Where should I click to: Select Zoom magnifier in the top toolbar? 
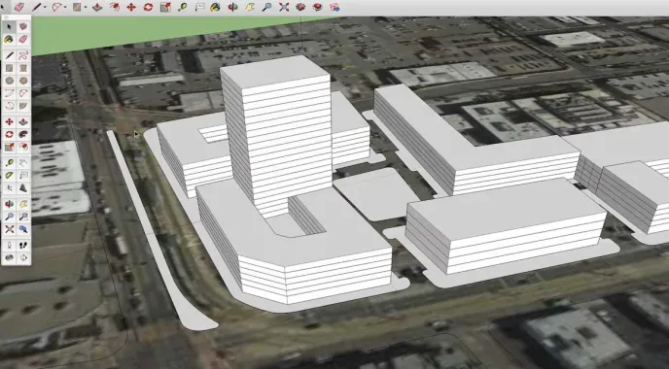point(267,7)
